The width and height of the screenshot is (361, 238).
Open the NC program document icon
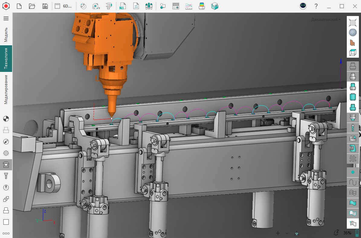[122, 6]
